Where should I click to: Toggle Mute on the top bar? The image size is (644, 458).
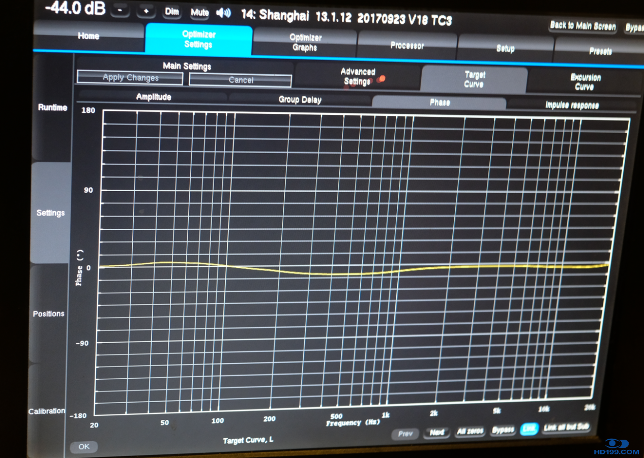point(199,13)
